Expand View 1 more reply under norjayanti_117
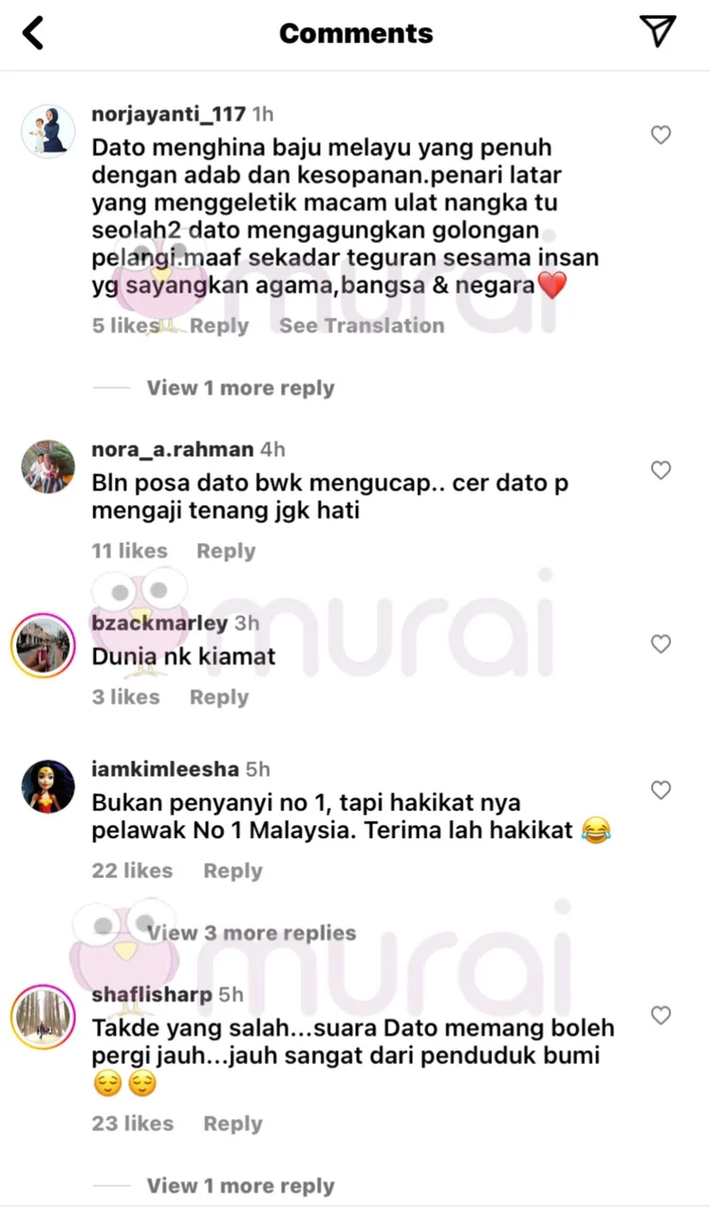Image resolution: width=710 pixels, height=1215 pixels. click(x=240, y=388)
